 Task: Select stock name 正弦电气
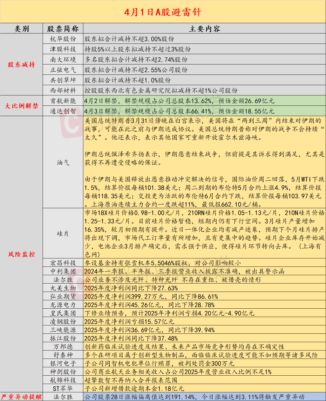tap(63, 70)
